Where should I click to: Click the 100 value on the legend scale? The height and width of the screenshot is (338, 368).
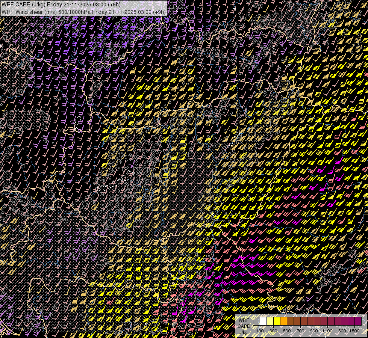(x=260, y=331)
